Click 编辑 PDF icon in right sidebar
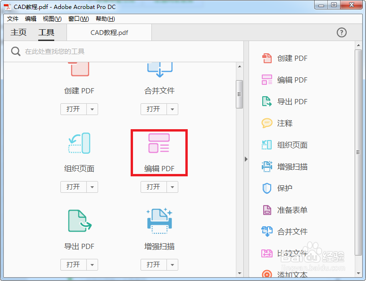366x281 pixels. [267, 80]
